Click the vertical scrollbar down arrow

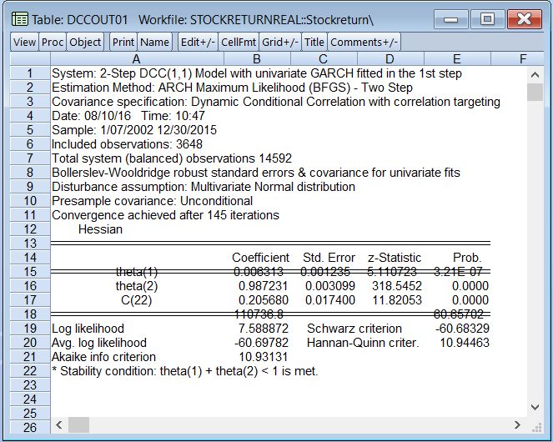[x=535, y=407]
